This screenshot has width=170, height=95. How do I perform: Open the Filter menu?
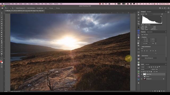coord(39,4)
